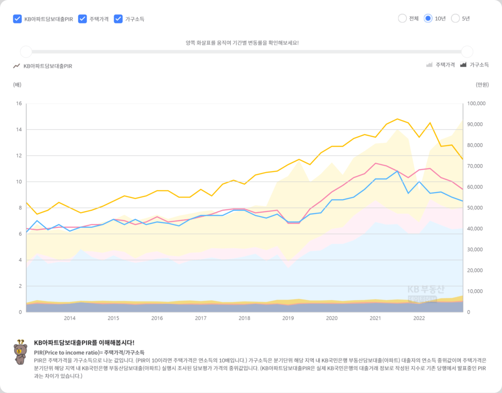The width and height of the screenshot is (502, 393).
Task: Click the confused bear mascot icon
Action: tap(21, 352)
